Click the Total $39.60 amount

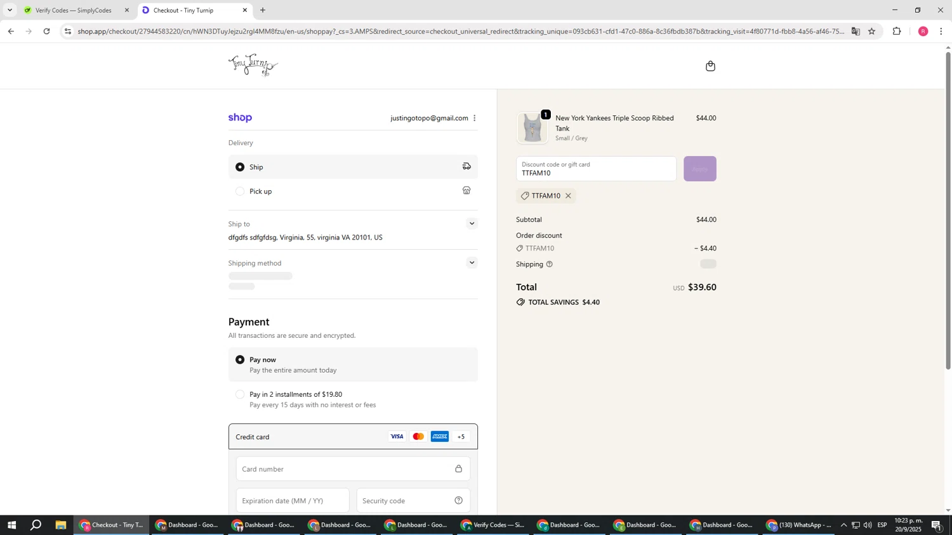click(702, 287)
